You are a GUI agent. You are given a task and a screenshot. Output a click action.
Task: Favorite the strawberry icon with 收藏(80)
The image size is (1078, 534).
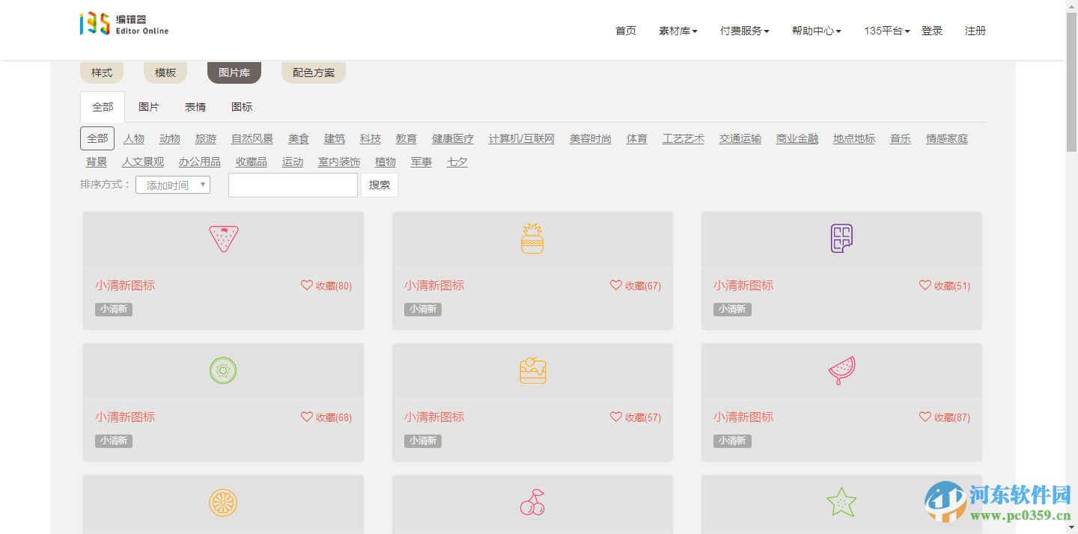(x=326, y=285)
